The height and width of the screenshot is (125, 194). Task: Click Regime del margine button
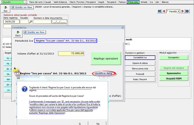174,68
